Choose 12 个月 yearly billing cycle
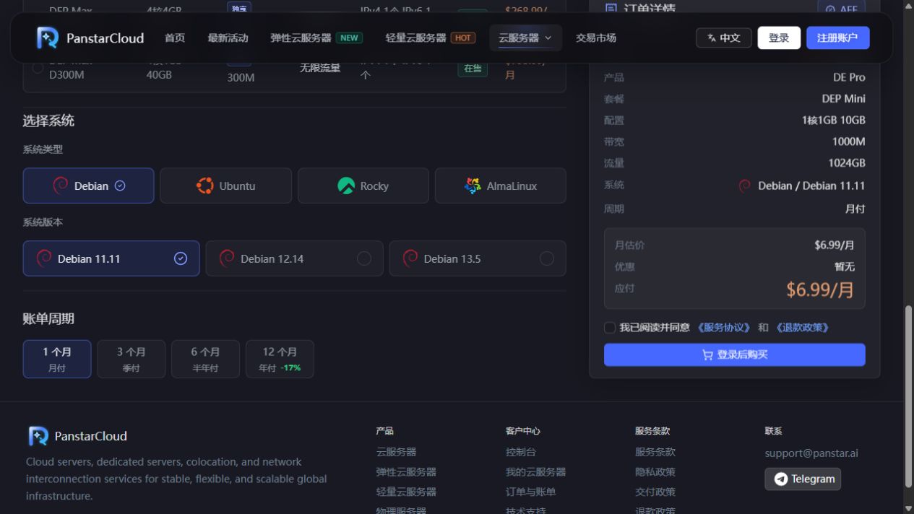 click(x=280, y=359)
